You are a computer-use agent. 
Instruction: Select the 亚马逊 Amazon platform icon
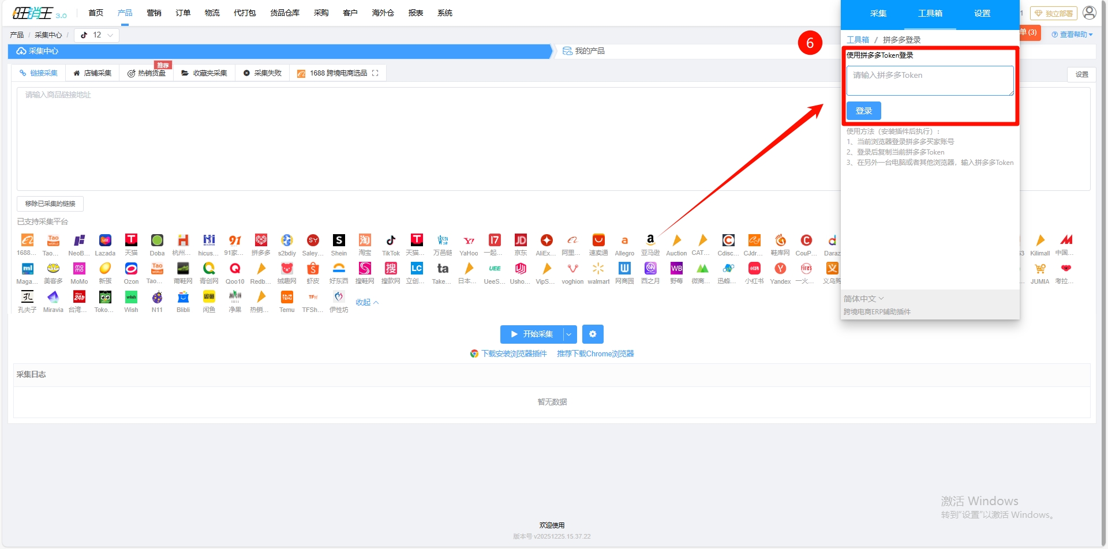650,240
